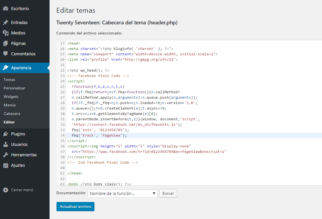Click the closing </head> tag line

coord(75,173)
